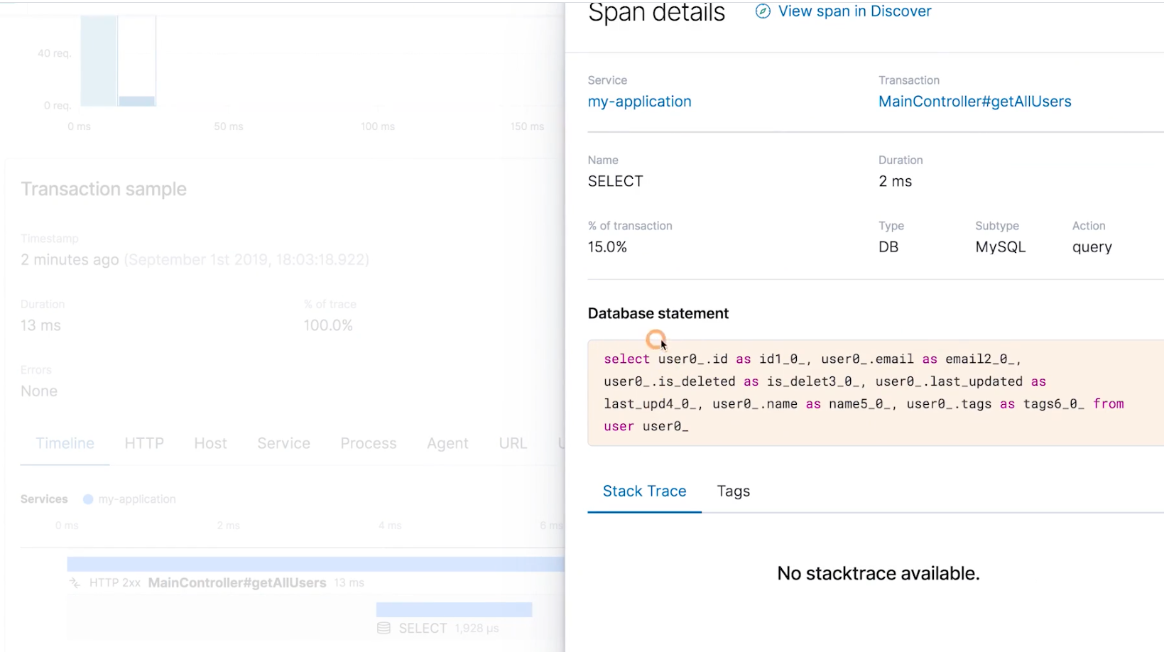This screenshot has width=1164, height=652.
Task: Switch to the Stack Trace tab
Action: click(644, 491)
